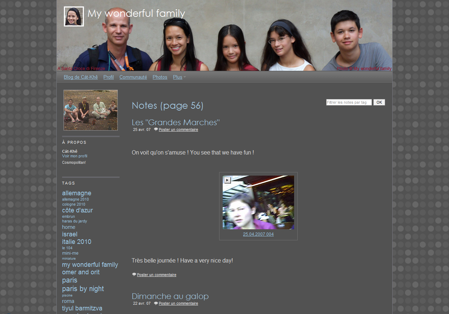449x314 pixels.
Task: Play the 25.04.2007 004 video
Action: (227, 180)
